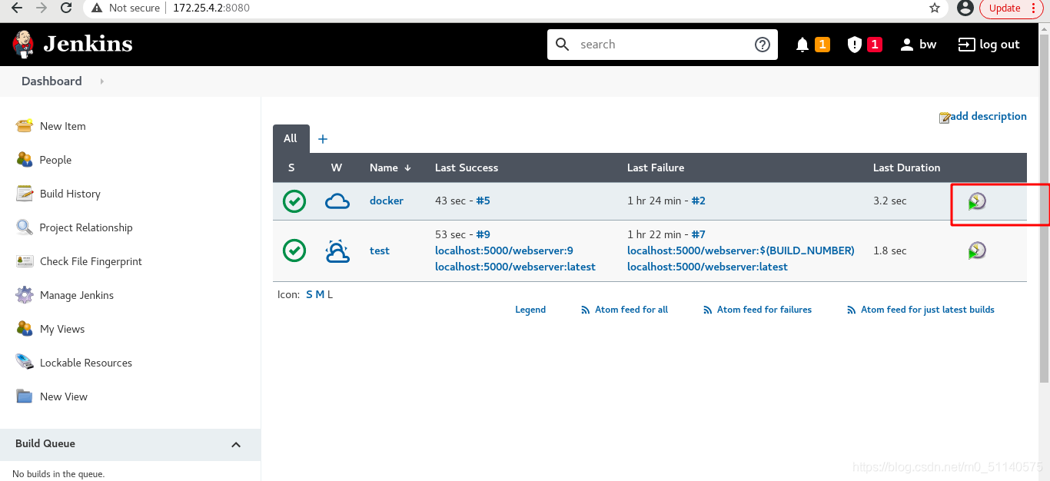Click the Check File Fingerprint icon
This screenshot has width=1050, height=481.
[25, 261]
